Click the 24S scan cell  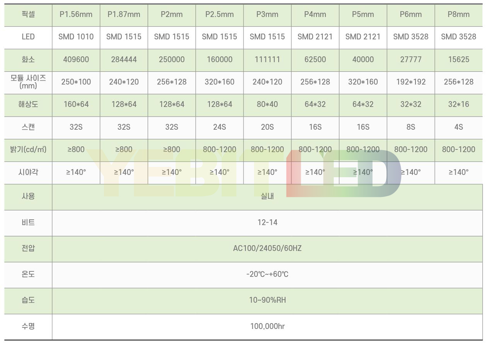pos(219,127)
